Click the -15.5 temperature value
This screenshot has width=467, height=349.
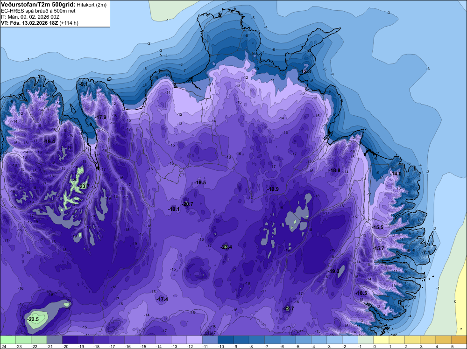pyautogui.click(x=377, y=227)
